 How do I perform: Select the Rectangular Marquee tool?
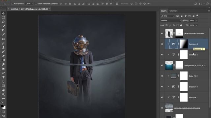coord(3,17)
